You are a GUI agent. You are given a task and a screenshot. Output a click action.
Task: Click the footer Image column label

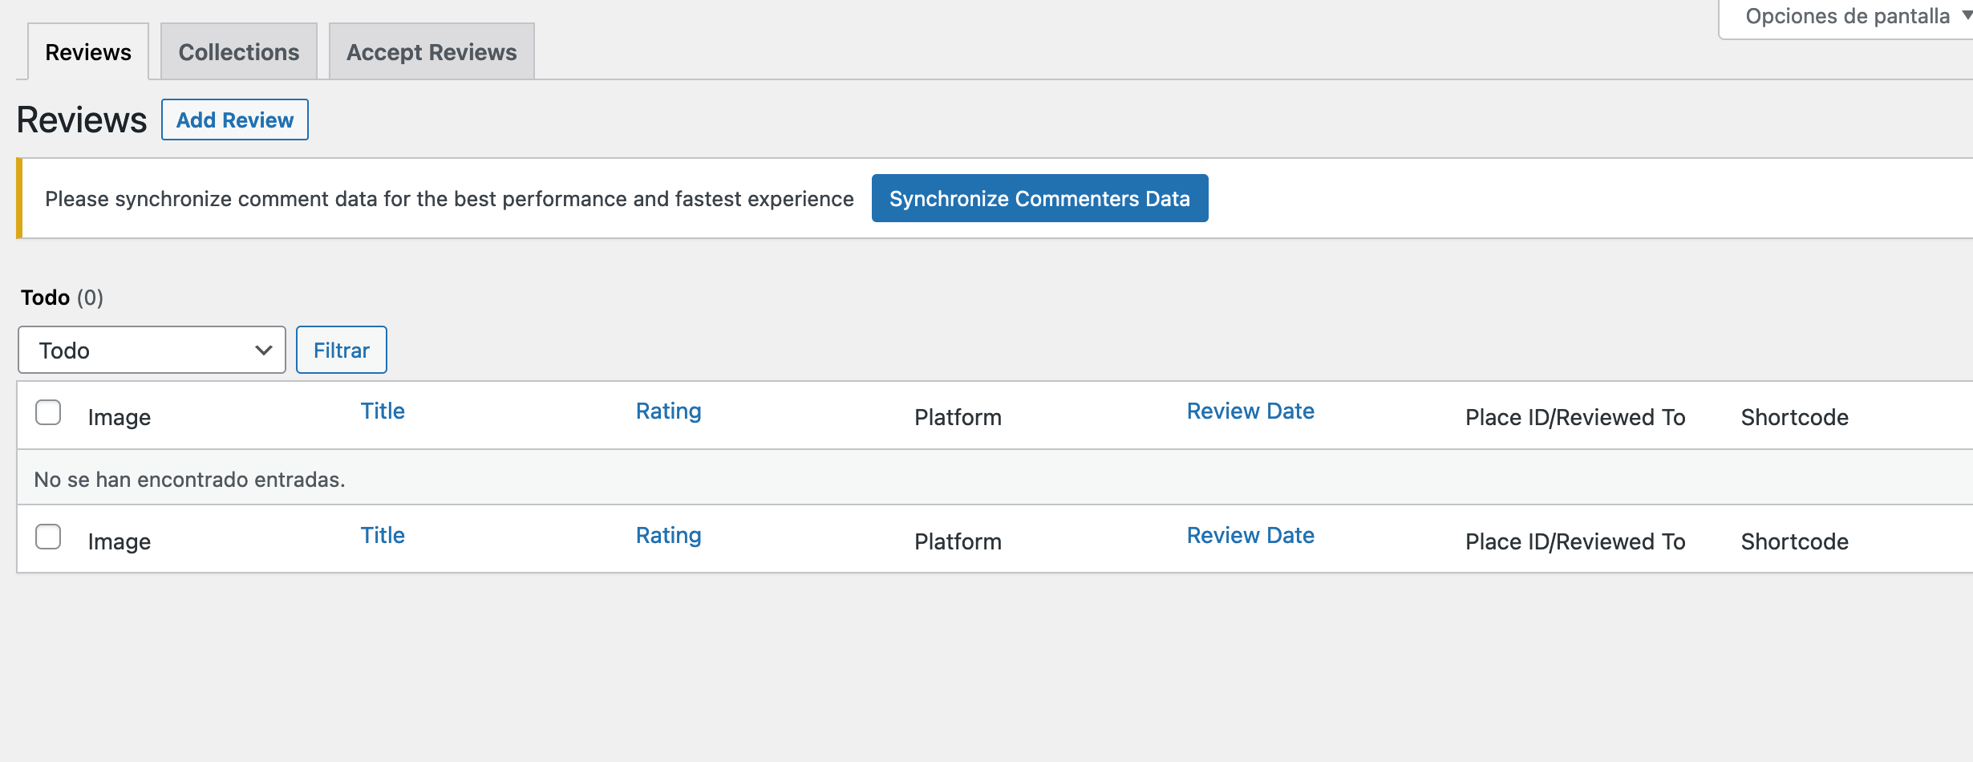point(120,541)
